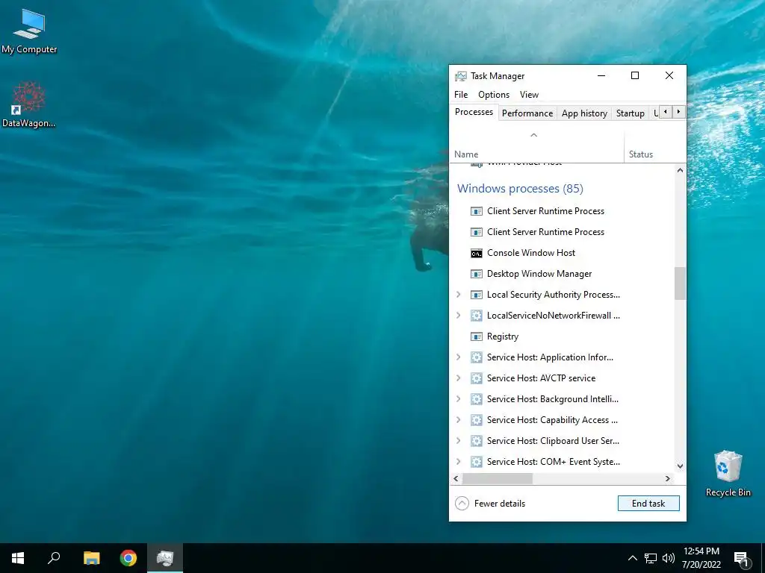Open the Windows Start menu
765x573 pixels.
(x=18, y=558)
